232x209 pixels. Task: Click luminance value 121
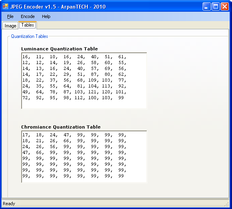(x=92, y=92)
